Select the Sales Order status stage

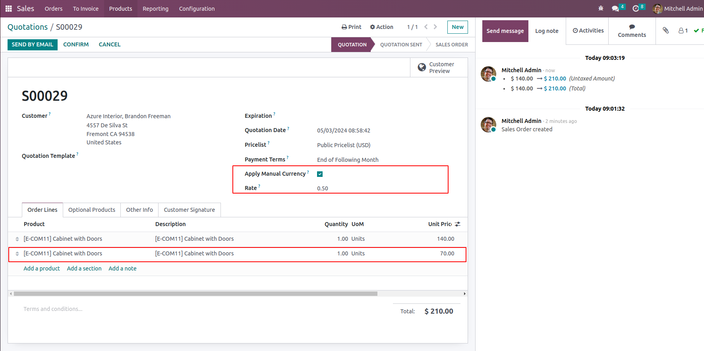[452, 44]
